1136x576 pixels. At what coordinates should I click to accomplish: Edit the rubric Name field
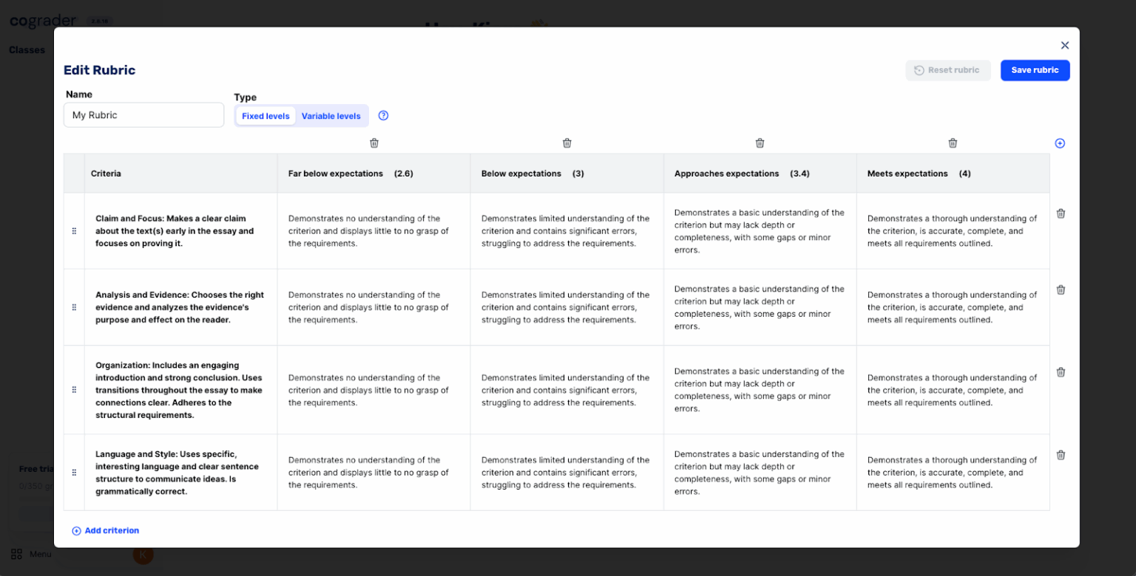click(143, 114)
